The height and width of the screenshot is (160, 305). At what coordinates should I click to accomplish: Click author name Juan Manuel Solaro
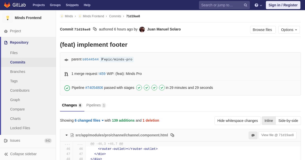click(x=164, y=29)
